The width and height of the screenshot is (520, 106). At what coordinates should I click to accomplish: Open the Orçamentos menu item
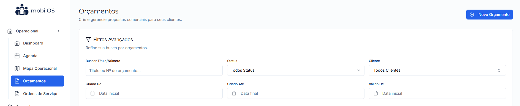[x=37, y=81]
